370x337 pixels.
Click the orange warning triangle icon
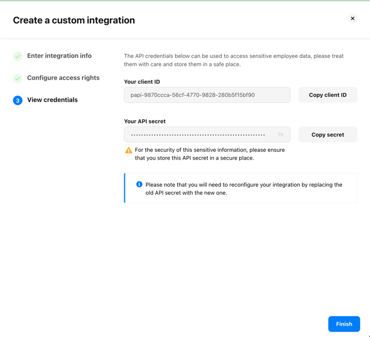pos(129,150)
